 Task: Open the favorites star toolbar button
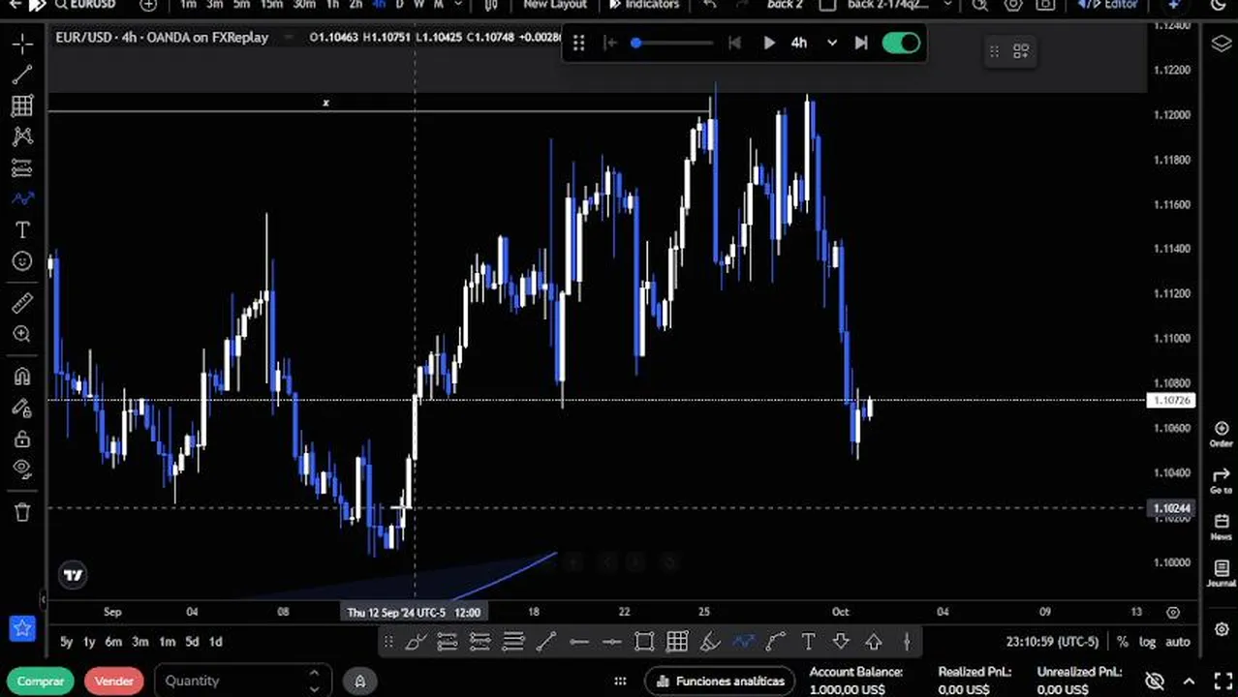pos(22,628)
